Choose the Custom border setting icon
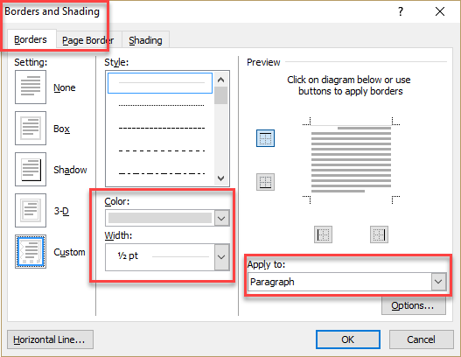The image size is (461, 357). pos(31,252)
